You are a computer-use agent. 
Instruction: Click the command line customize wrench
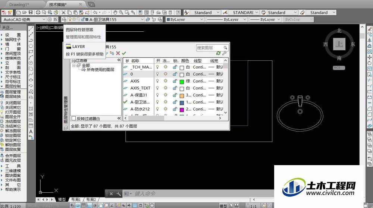tap(119, 194)
